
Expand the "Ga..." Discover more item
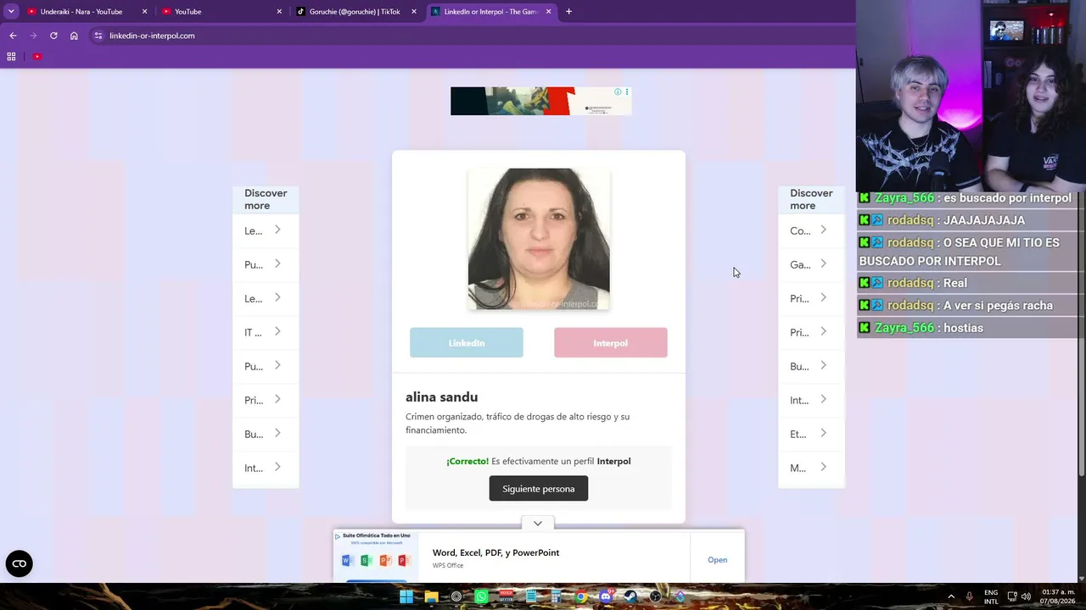tap(811, 264)
